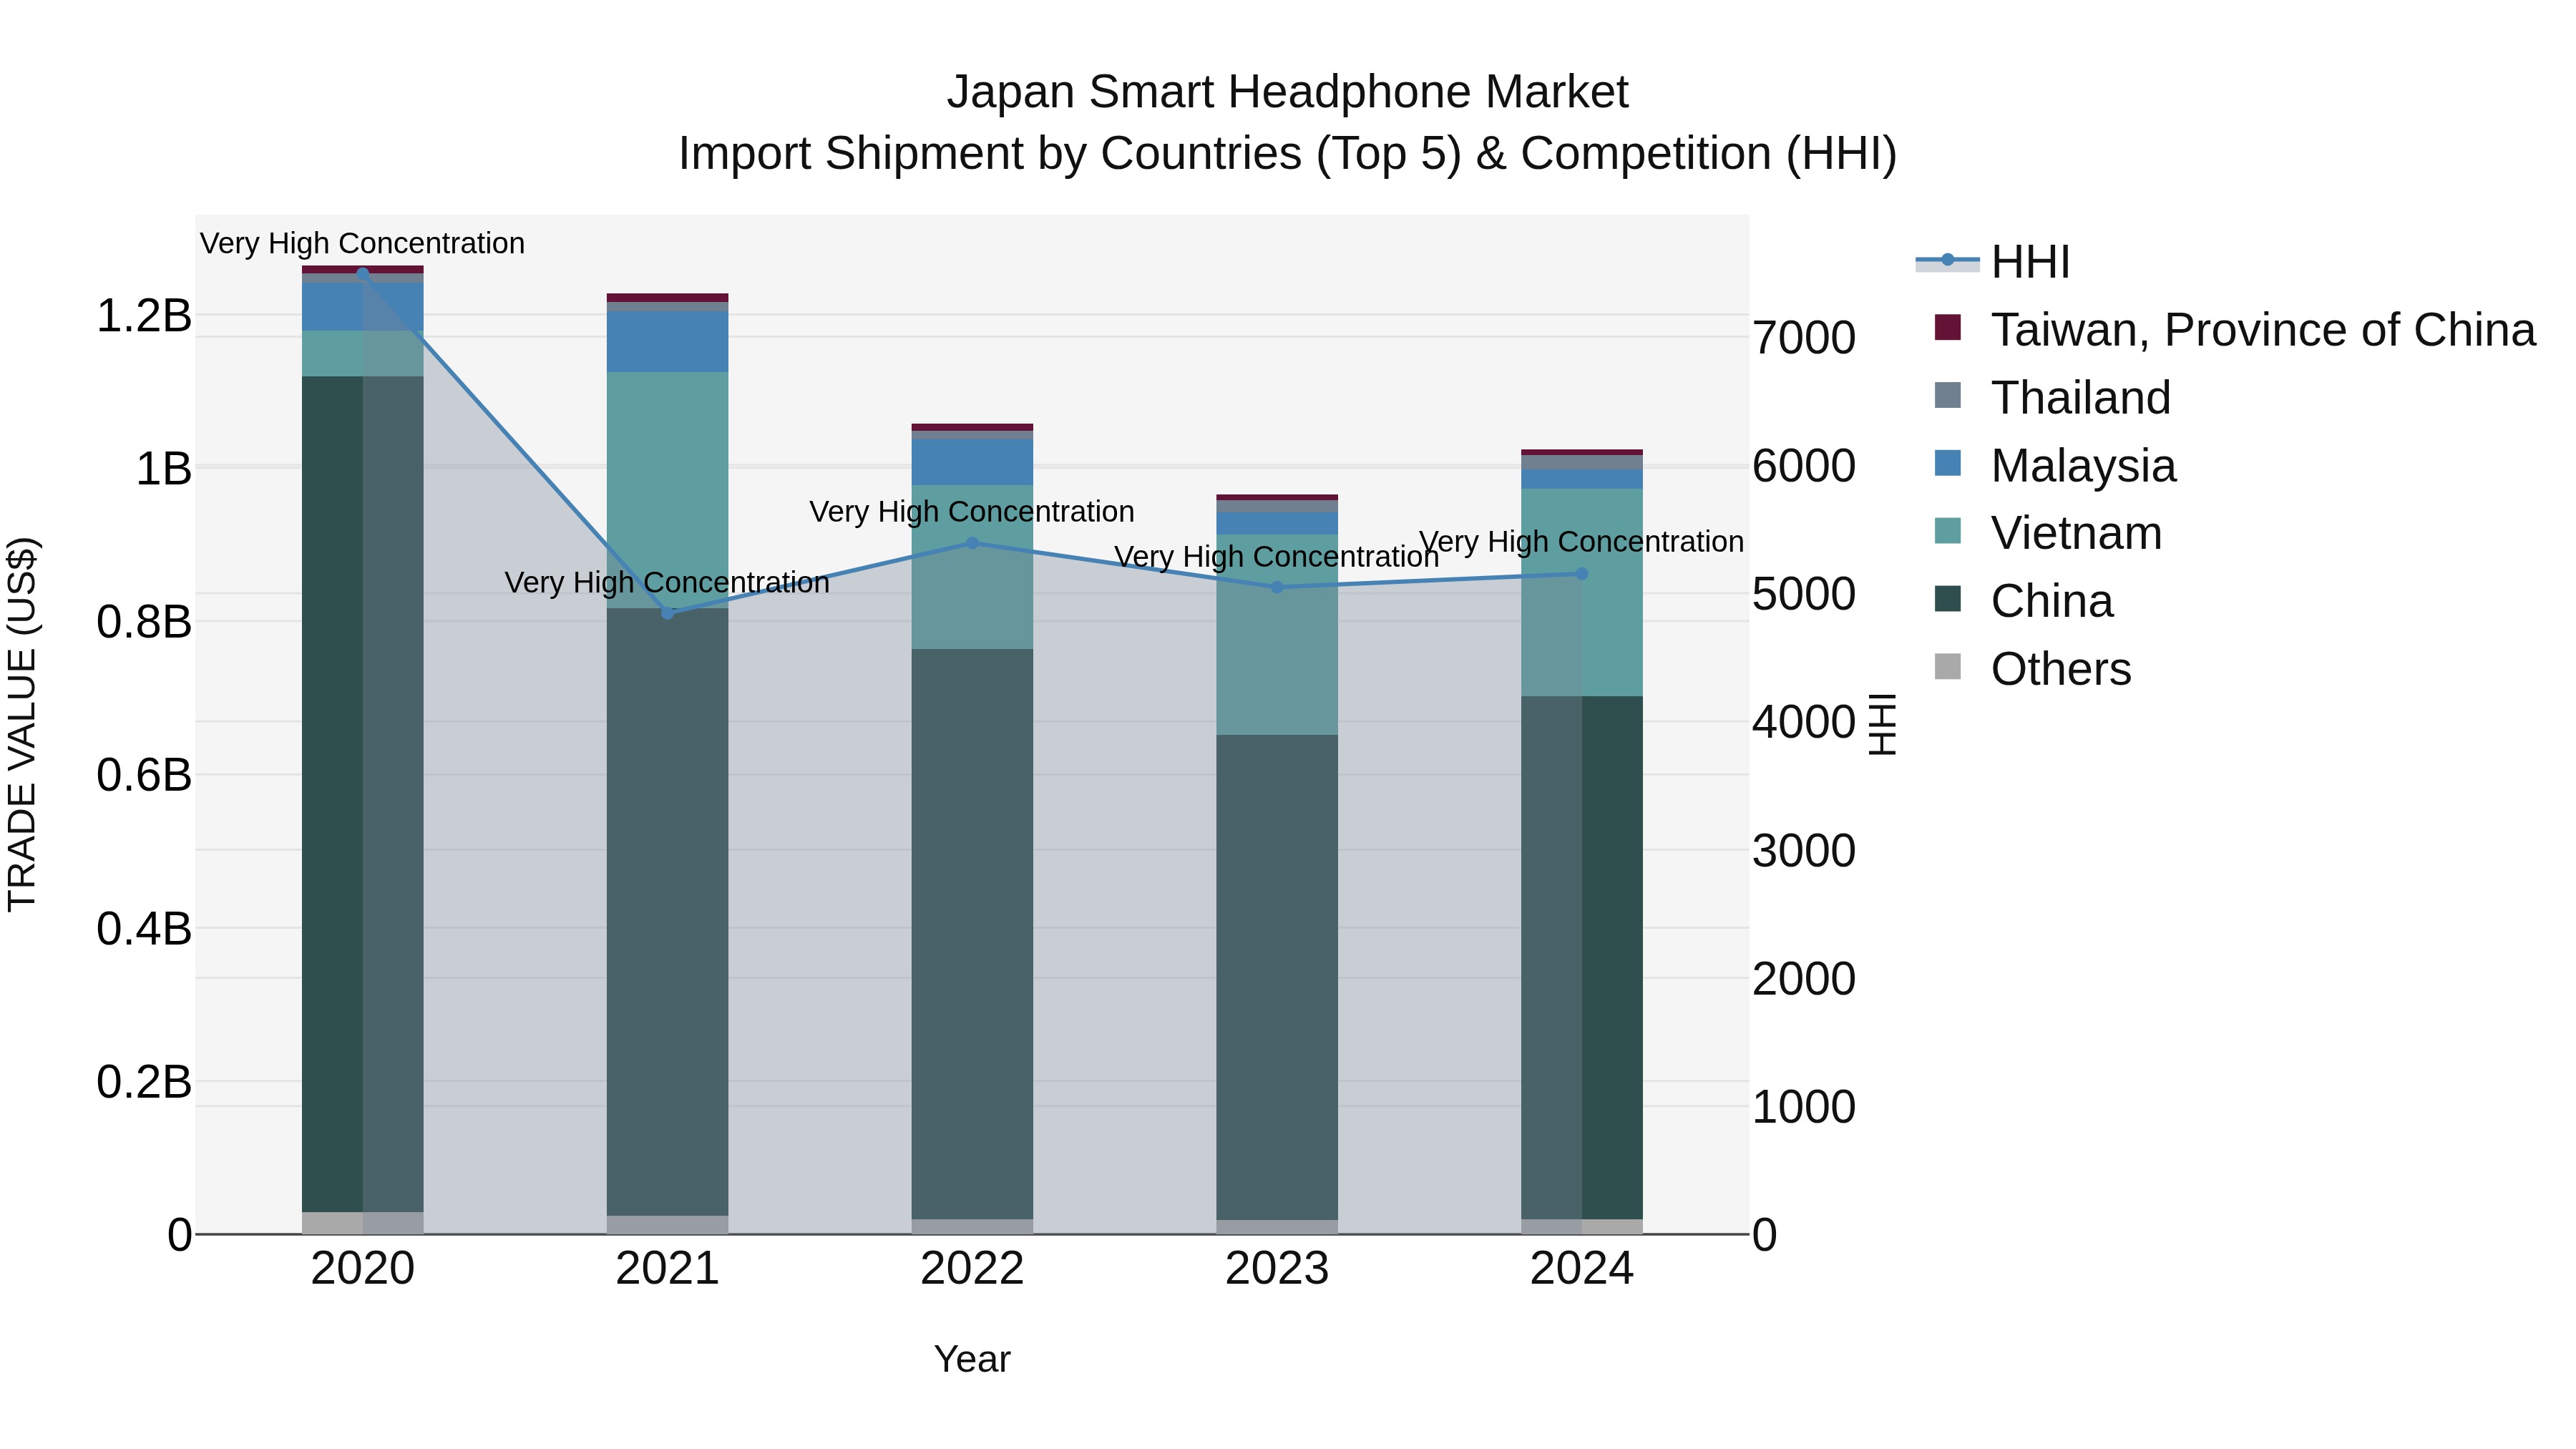Click the 'Year' x-axis title
Screen dimensions: 2576x1449
(x=972, y=1359)
